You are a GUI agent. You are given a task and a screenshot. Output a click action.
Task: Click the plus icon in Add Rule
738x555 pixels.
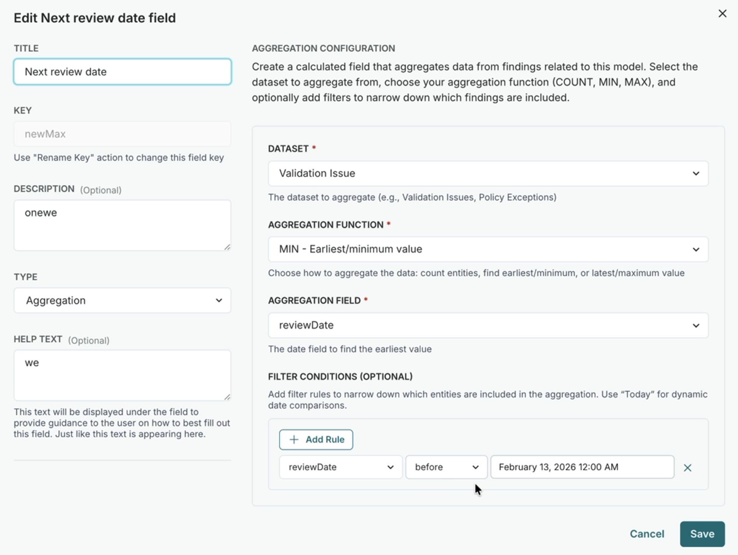tap(294, 439)
